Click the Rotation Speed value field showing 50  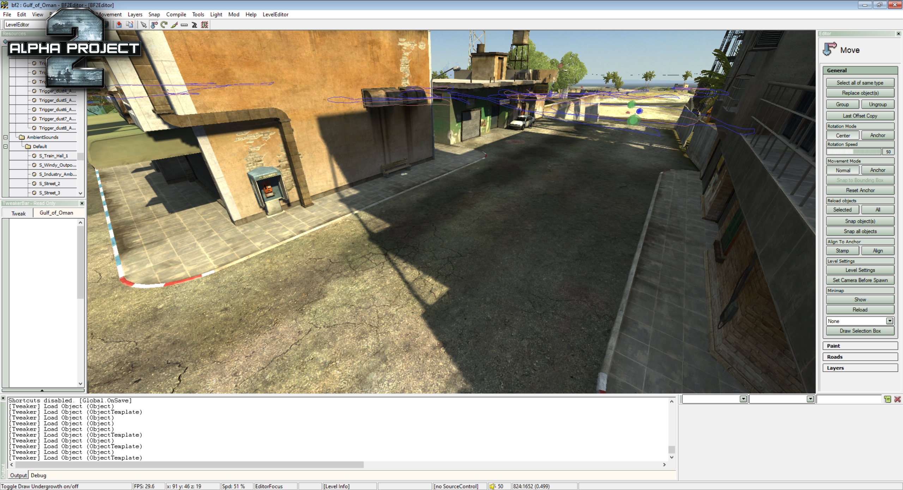(888, 152)
